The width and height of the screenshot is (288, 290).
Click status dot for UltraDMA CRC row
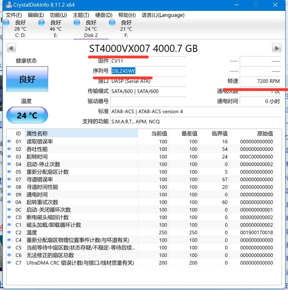pos(9,263)
